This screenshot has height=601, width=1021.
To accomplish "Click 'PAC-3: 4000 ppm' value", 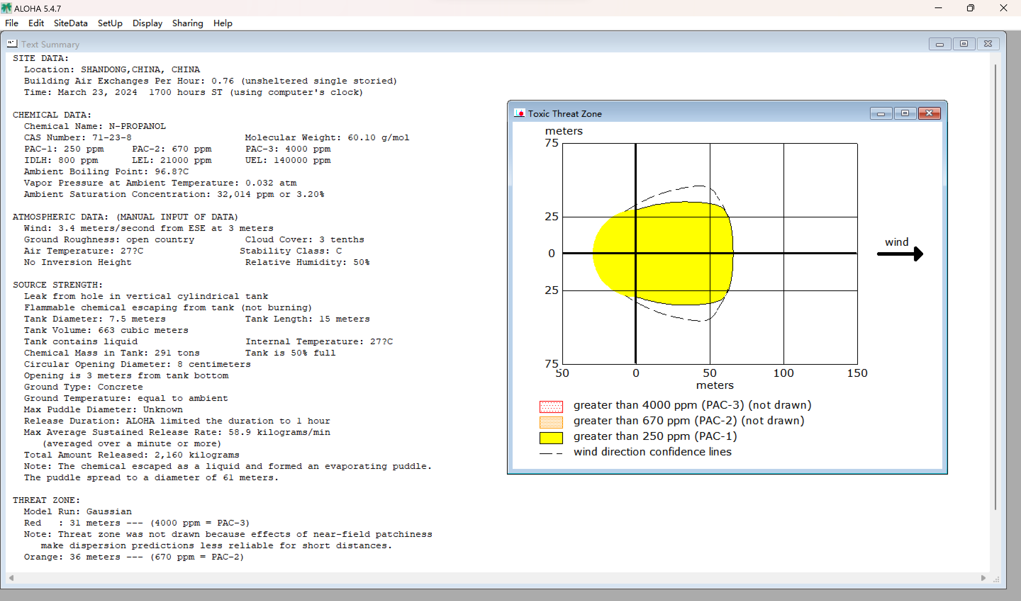I will click(288, 149).
